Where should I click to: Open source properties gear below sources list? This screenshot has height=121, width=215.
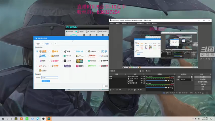coord(135,90)
